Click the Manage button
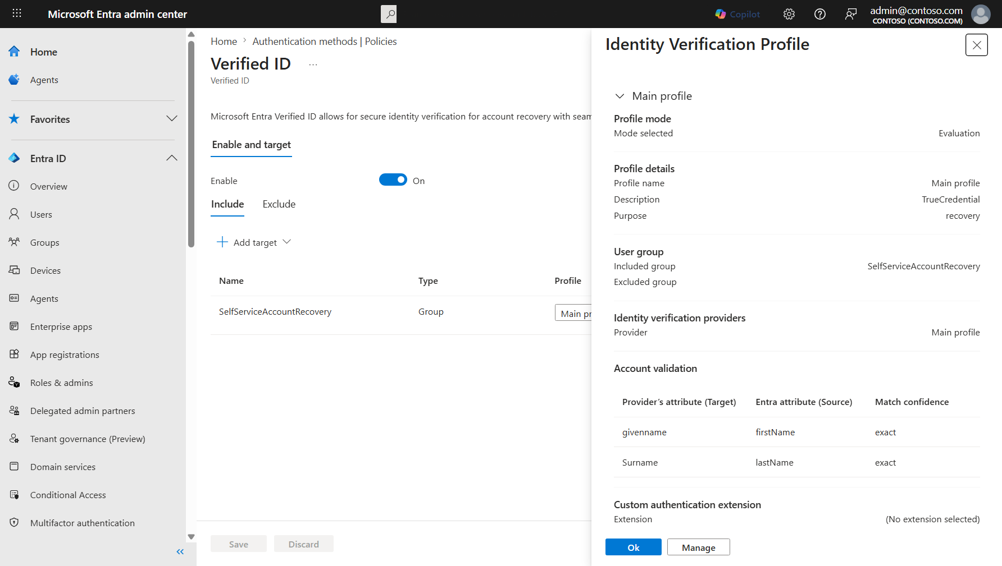 tap(699, 547)
